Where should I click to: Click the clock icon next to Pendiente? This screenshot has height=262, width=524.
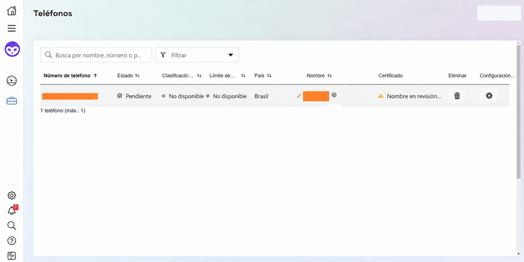tap(120, 96)
